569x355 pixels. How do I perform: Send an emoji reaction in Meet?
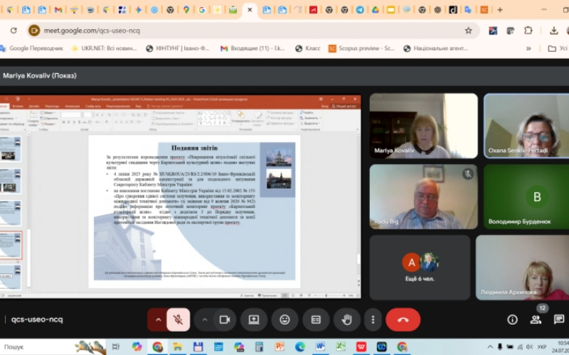click(x=285, y=319)
